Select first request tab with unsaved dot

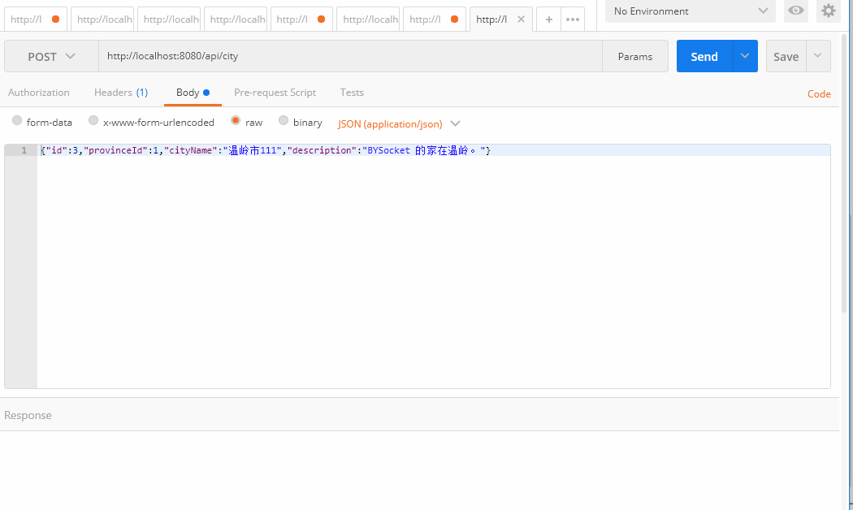[x=36, y=19]
